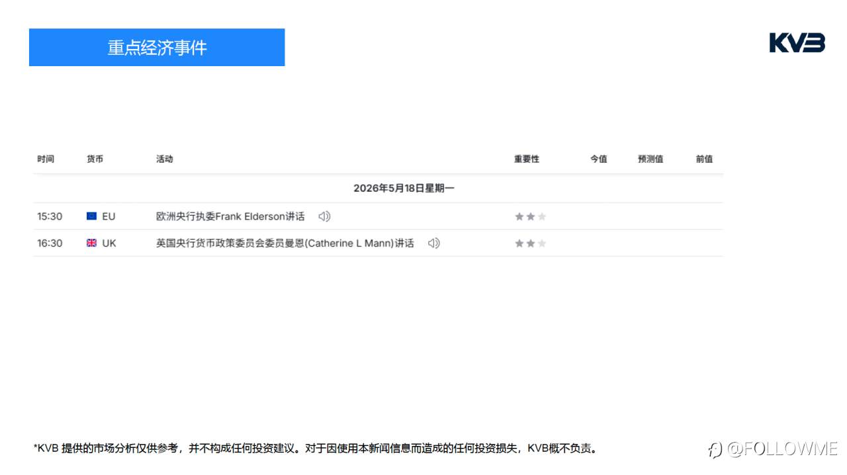Click the 时间 column header
847x475 pixels.
point(46,159)
